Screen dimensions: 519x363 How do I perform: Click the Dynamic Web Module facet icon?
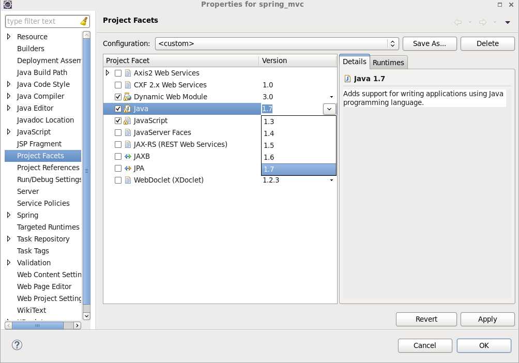[128, 97]
